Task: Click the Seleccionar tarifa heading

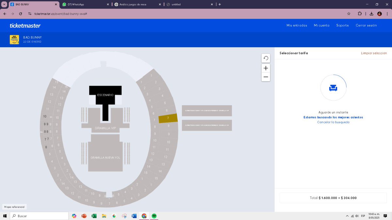Action: tap(294, 53)
